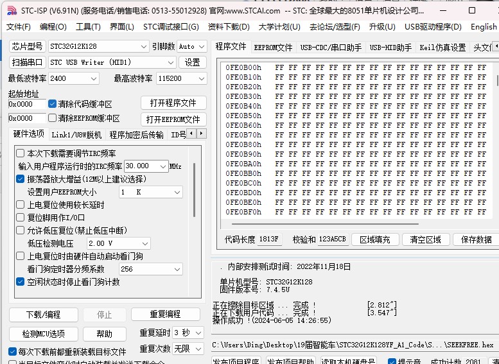The width and height of the screenshot is (499, 364).
Task: Click the 帮助 button
Action: click(x=105, y=334)
